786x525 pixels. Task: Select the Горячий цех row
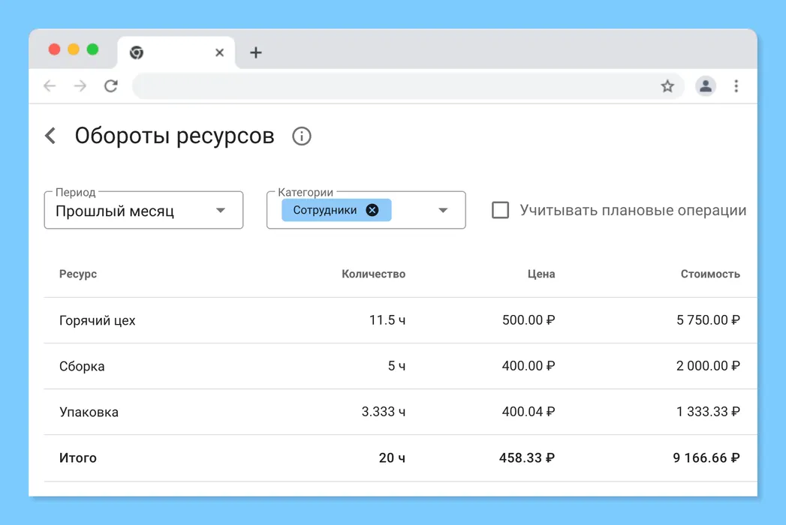(x=400, y=320)
